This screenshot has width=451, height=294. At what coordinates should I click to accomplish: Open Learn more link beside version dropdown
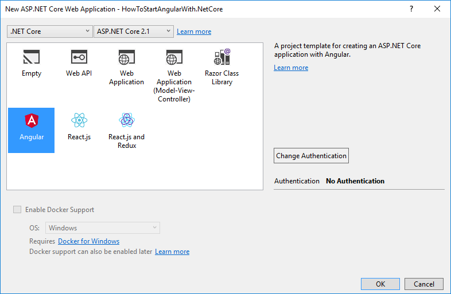point(194,32)
